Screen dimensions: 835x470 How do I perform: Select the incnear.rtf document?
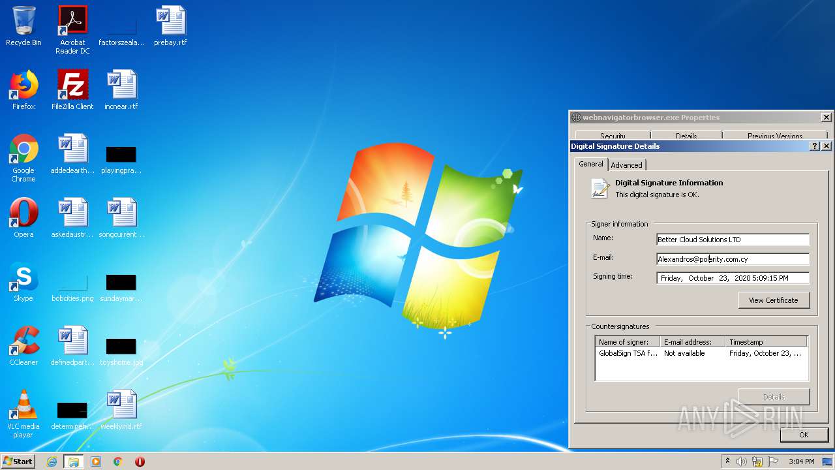(x=121, y=90)
